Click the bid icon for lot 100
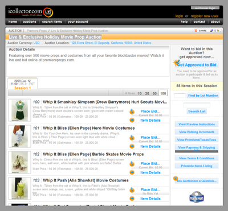The image size is (228, 211). pyautogui.click(x=132, y=111)
